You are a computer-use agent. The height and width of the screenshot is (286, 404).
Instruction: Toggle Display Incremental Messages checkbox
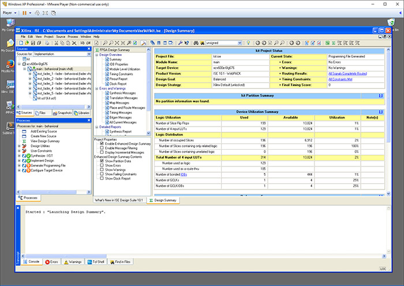point(102,152)
